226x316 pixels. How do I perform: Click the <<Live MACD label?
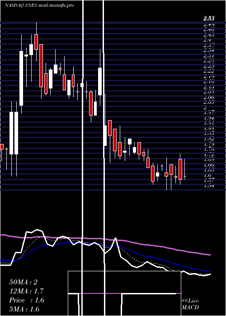pyautogui.click(x=190, y=304)
